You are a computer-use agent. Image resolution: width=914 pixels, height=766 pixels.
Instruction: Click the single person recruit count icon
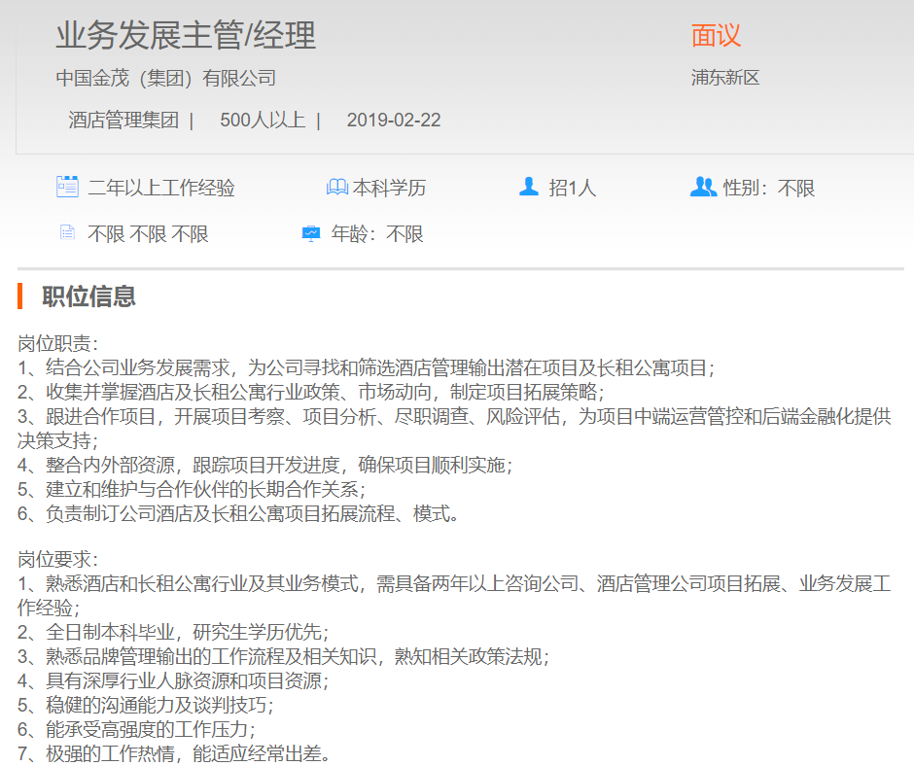[x=529, y=187]
